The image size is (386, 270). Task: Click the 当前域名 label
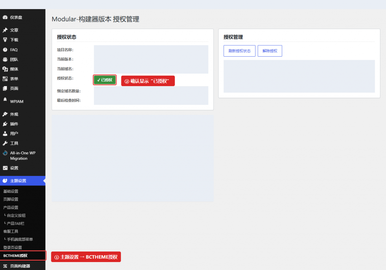pos(65,69)
